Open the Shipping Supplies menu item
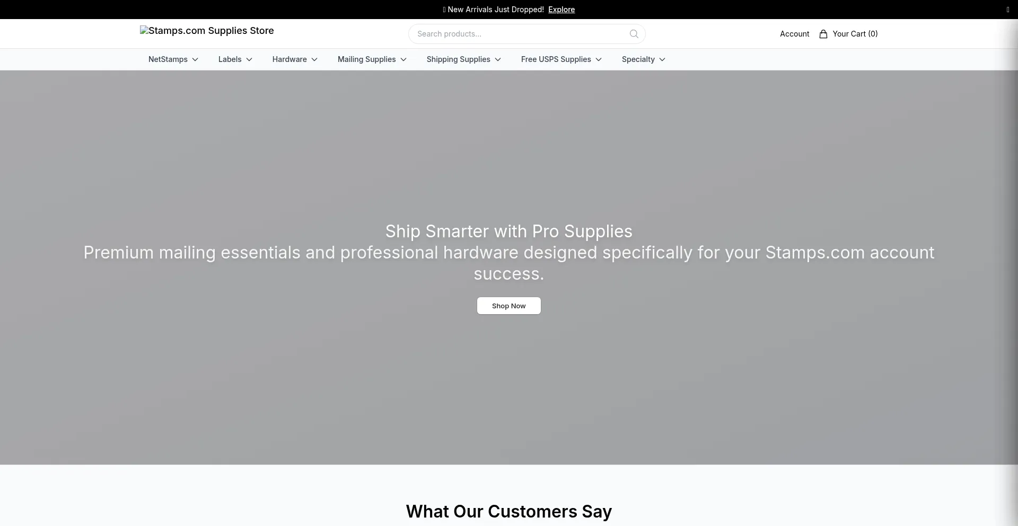 (x=459, y=59)
